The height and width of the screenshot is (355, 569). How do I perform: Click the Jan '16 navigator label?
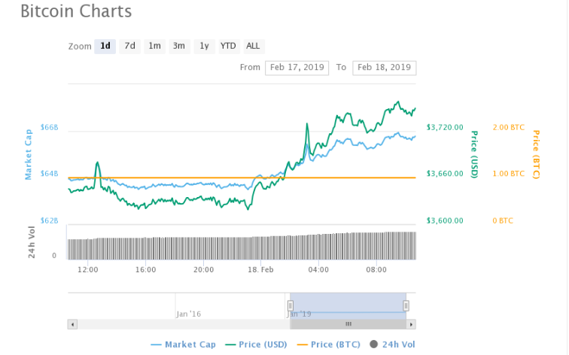pyautogui.click(x=189, y=314)
